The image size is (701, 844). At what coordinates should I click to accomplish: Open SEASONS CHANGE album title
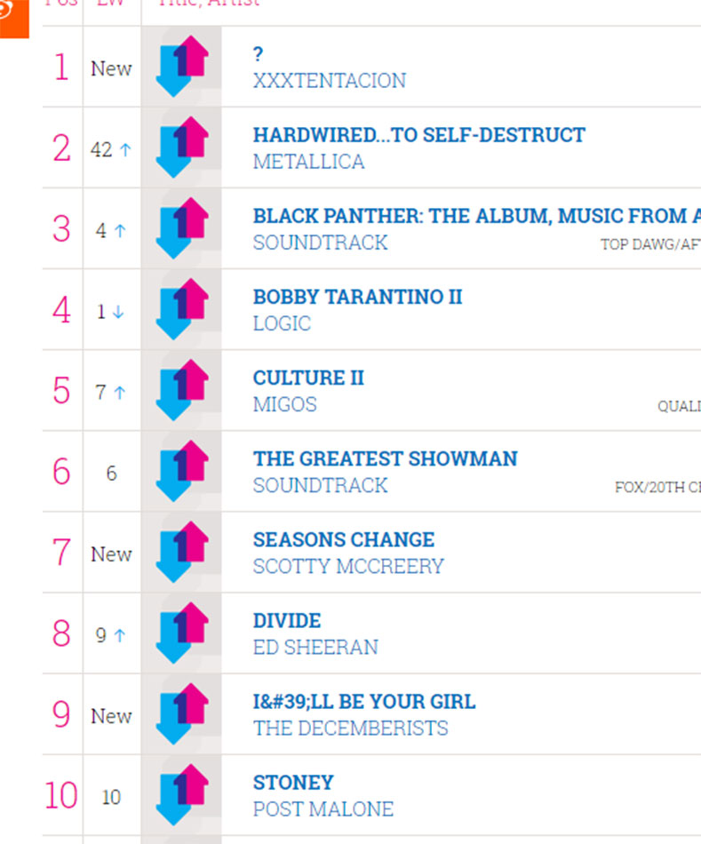click(x=344, y=540)
